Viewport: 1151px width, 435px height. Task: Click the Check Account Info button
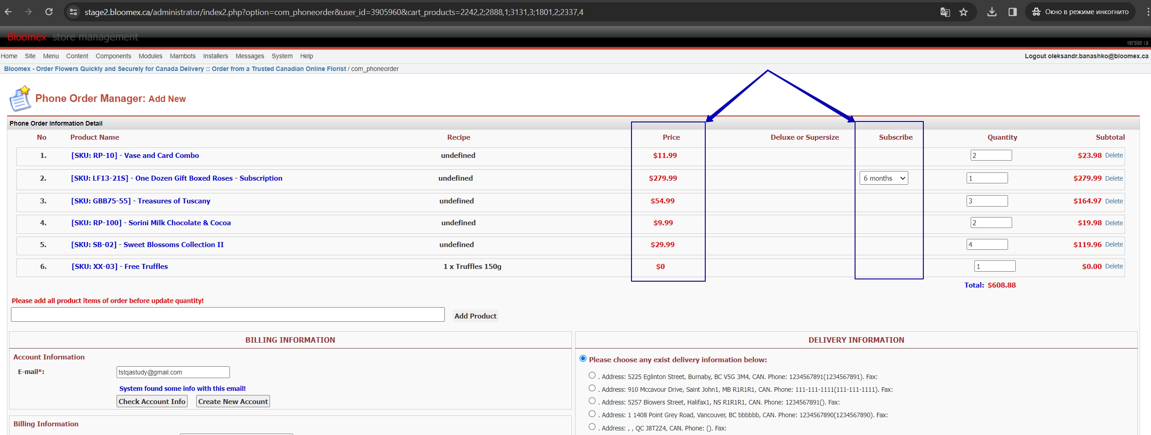[x=152, y=401]
